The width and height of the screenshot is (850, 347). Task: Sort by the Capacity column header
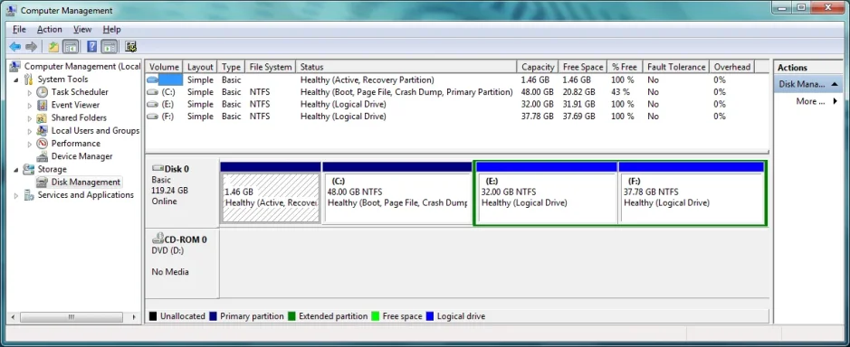(538, 67)
